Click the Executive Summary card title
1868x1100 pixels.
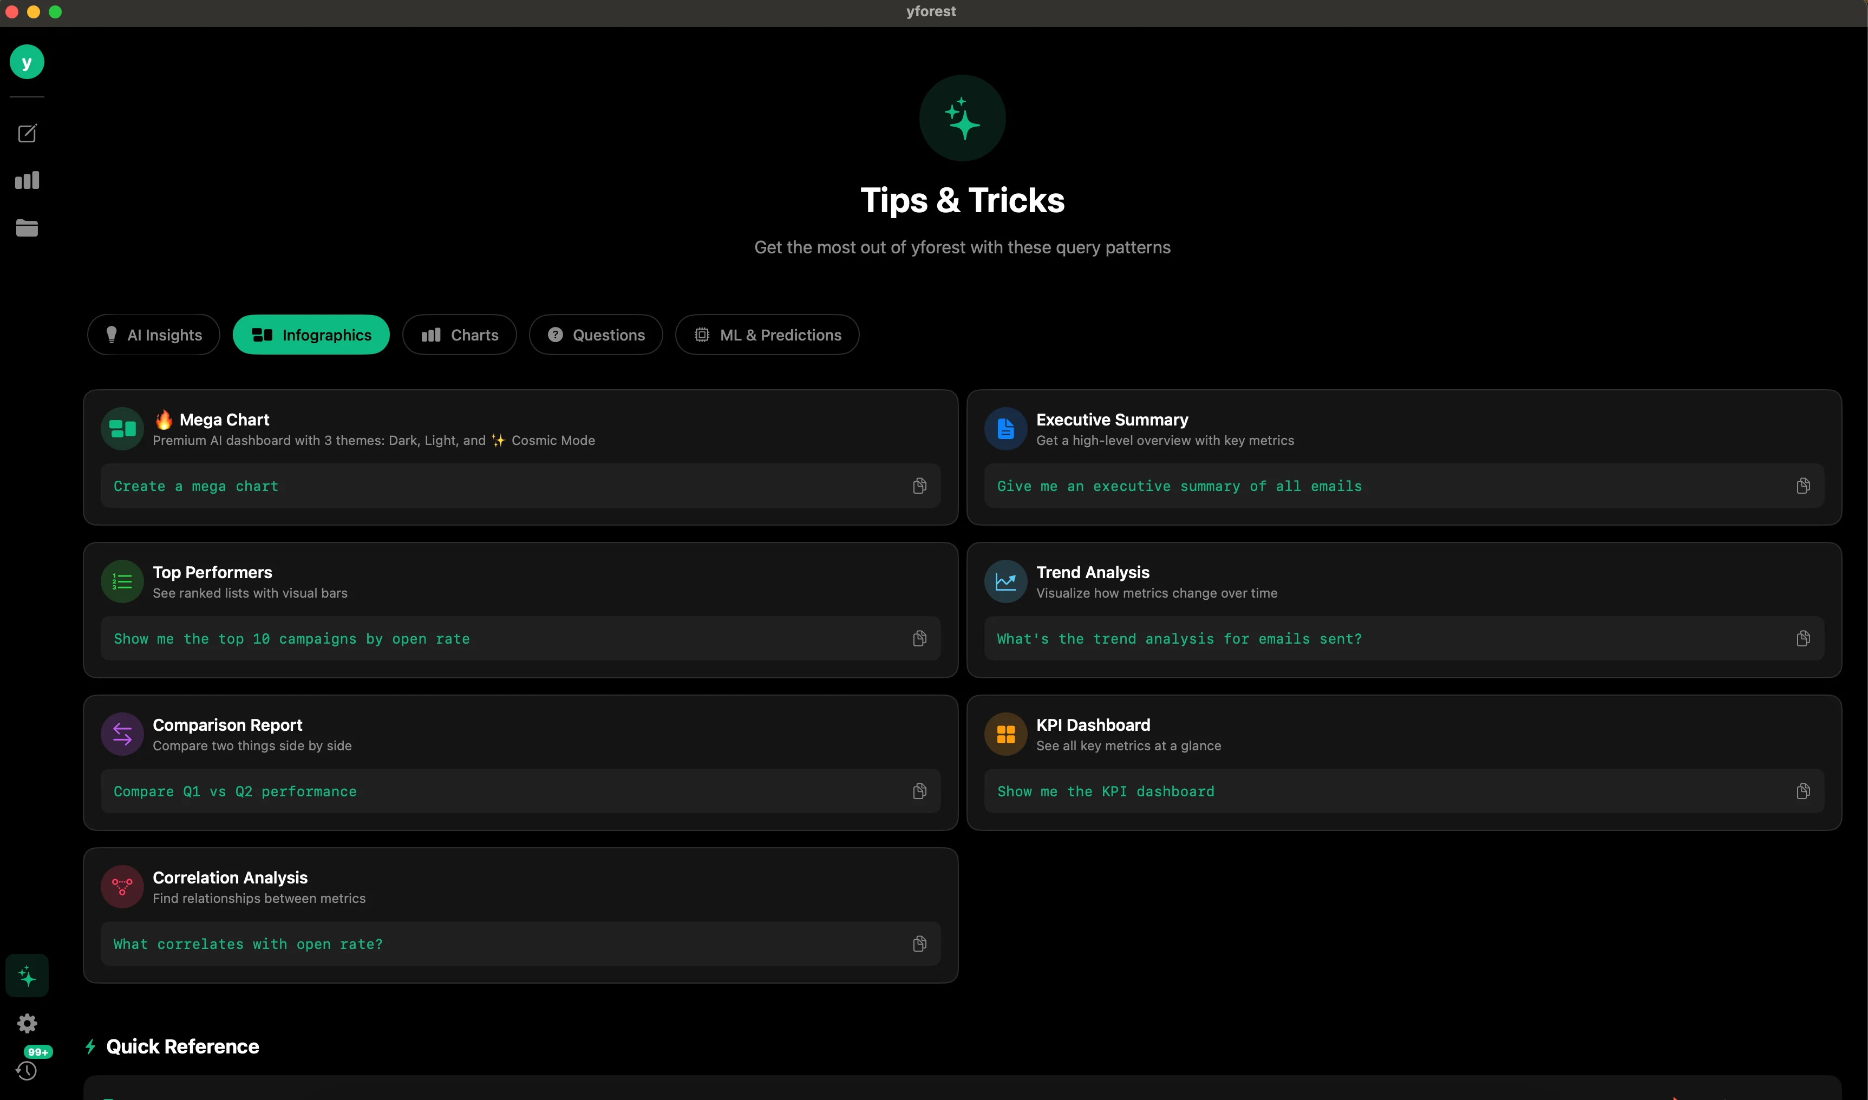coord(1112,420)
